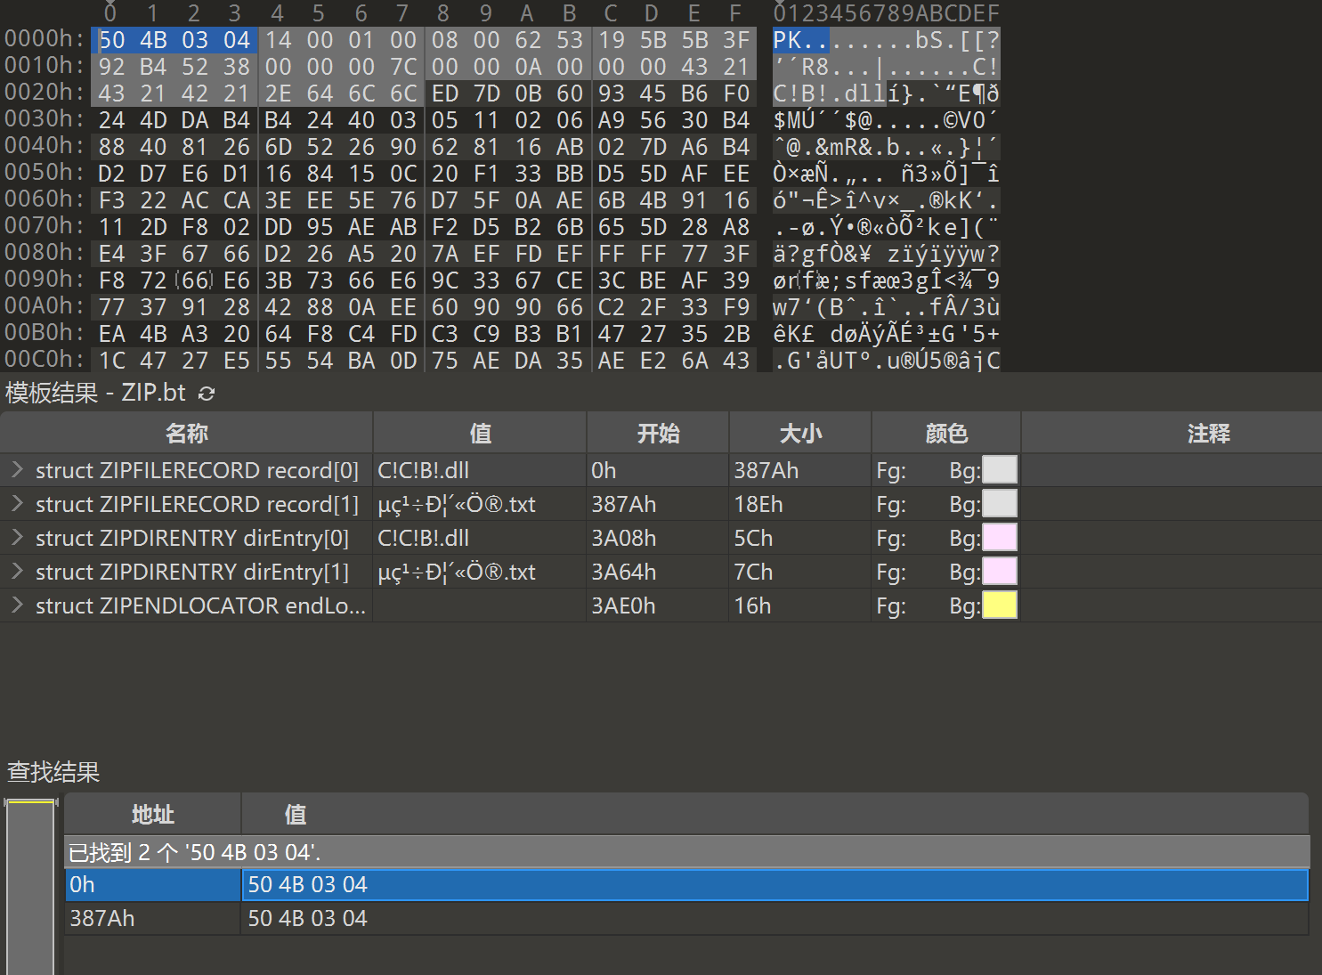Expand struct ZIPDIRENTRY dirEntry[0] row

(17, 538)
